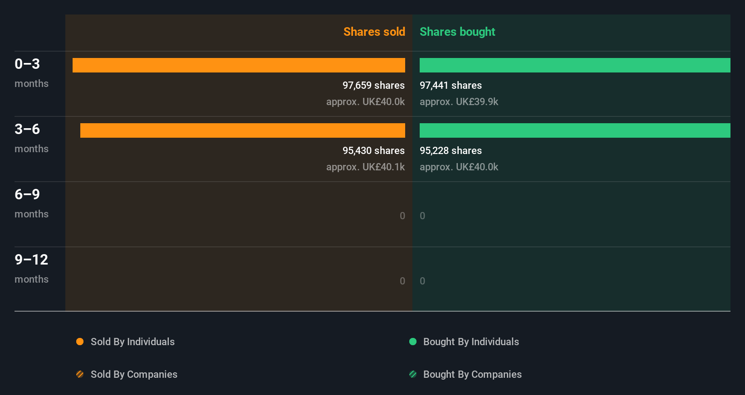Click the 6–9 months row label
The image size is (745, 395).
(x=31, y=203)
